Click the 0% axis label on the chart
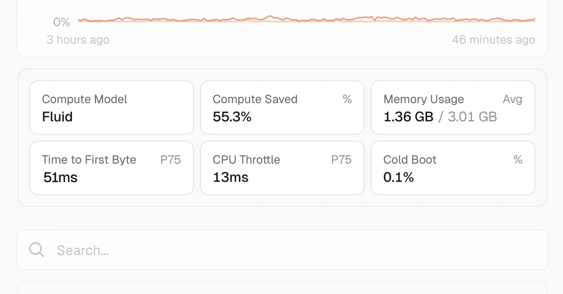Viewport: 563px width, 294px height. pyautogui.click(x=62, y=22)
